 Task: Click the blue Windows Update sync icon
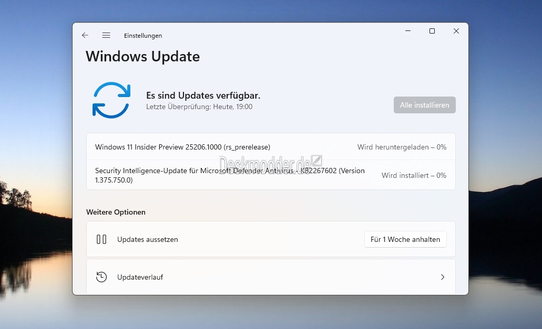pos(111,100)
